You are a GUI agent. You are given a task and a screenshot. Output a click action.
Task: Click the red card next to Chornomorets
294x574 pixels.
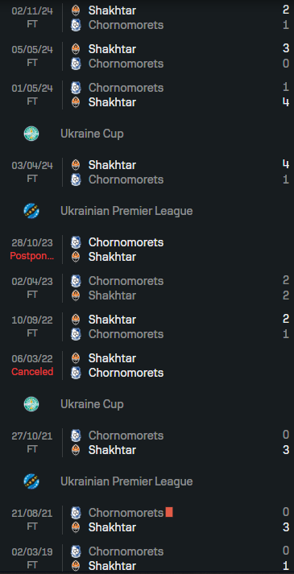click(x=169, y=512)
